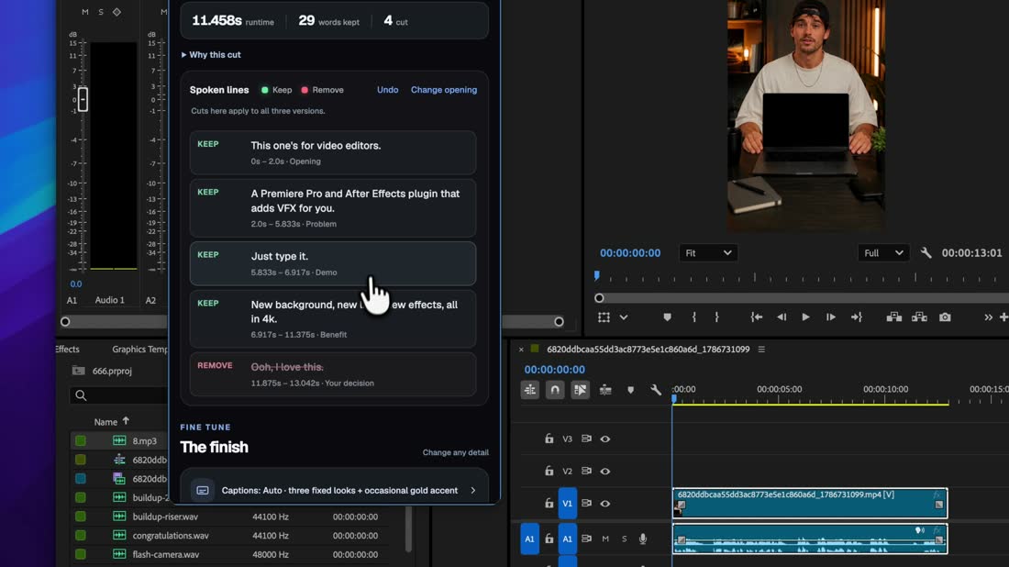Image resolution: width=1009 pixels, height=567 pixels.
Task: Solo timeline track A1
Action: pos(624,539)
